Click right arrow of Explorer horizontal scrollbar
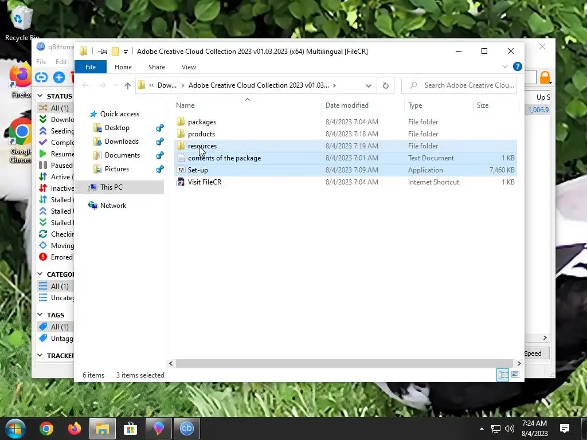587x440 pixels. coord(519,363)
